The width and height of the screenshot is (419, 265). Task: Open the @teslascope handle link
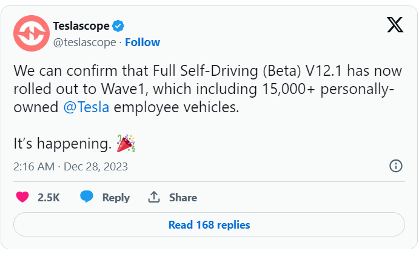pyautogui.click(x=85, y=42)
